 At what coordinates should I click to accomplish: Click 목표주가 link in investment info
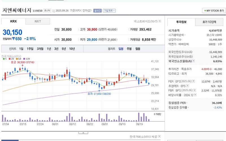pyautogui.click(x=186, y=69)
